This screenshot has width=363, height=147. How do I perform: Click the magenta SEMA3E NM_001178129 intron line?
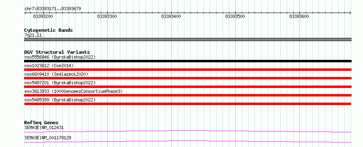[188, 141]
